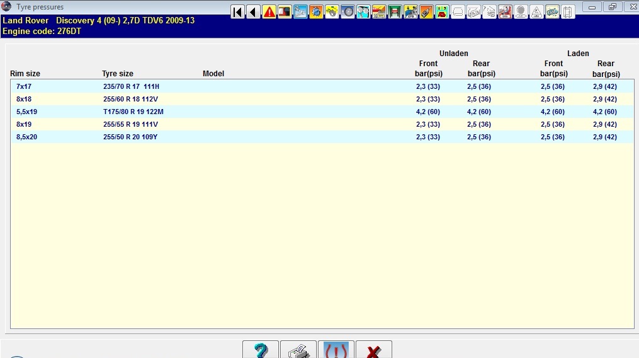Print the tyre pressures table
The width and height of the screenshot is (639, 358).
tap(298, 350)
